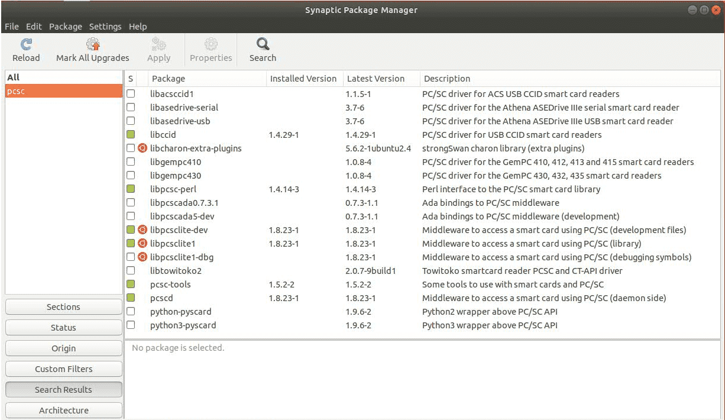Open the Help menu
This screenshot has width=725, height=420.
[x=138, y=27]
